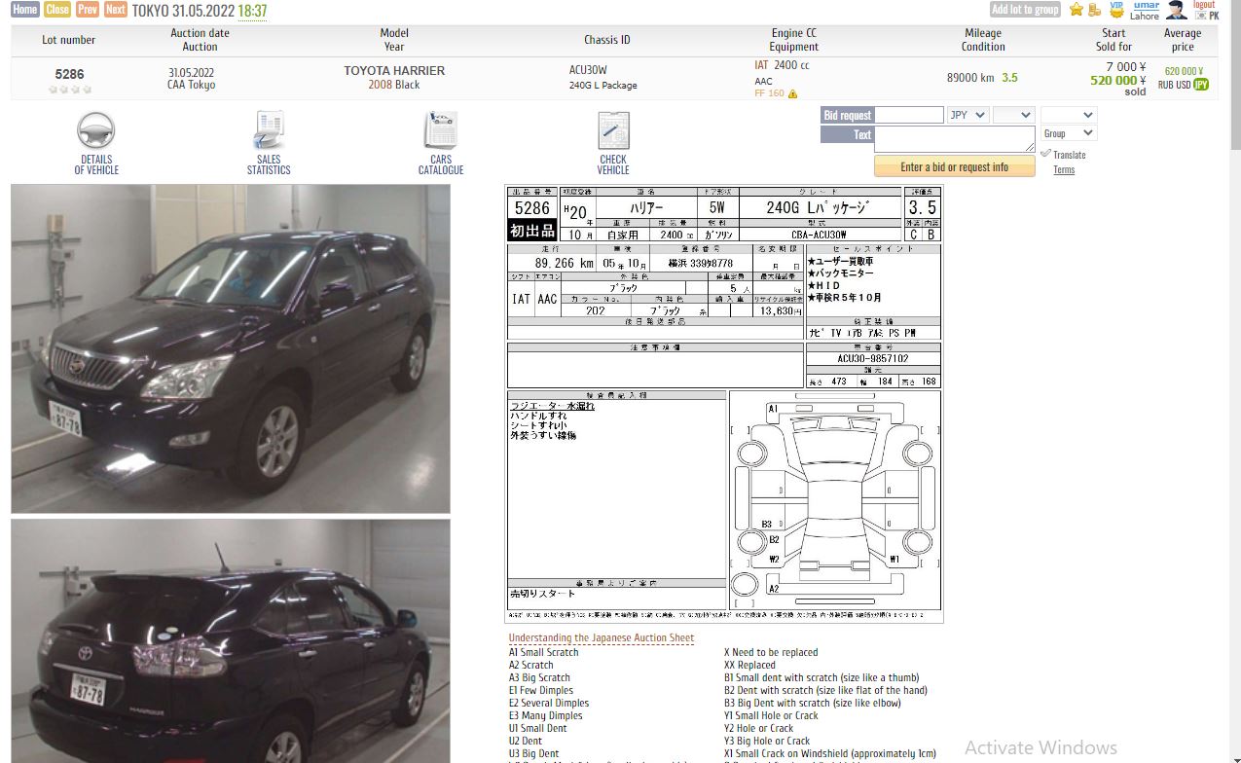Screen dimensions: 1241x763
Task: Open the Terms link
Action: pyautogui.click(x=1064, y=170)
